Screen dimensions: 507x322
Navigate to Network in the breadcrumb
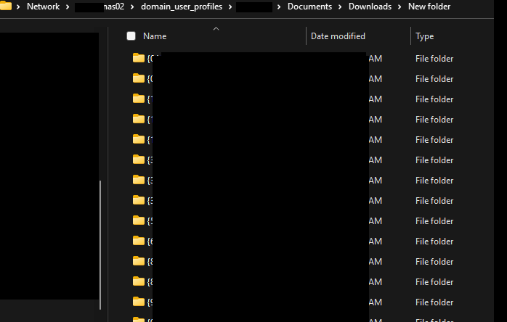coord(43,7)
